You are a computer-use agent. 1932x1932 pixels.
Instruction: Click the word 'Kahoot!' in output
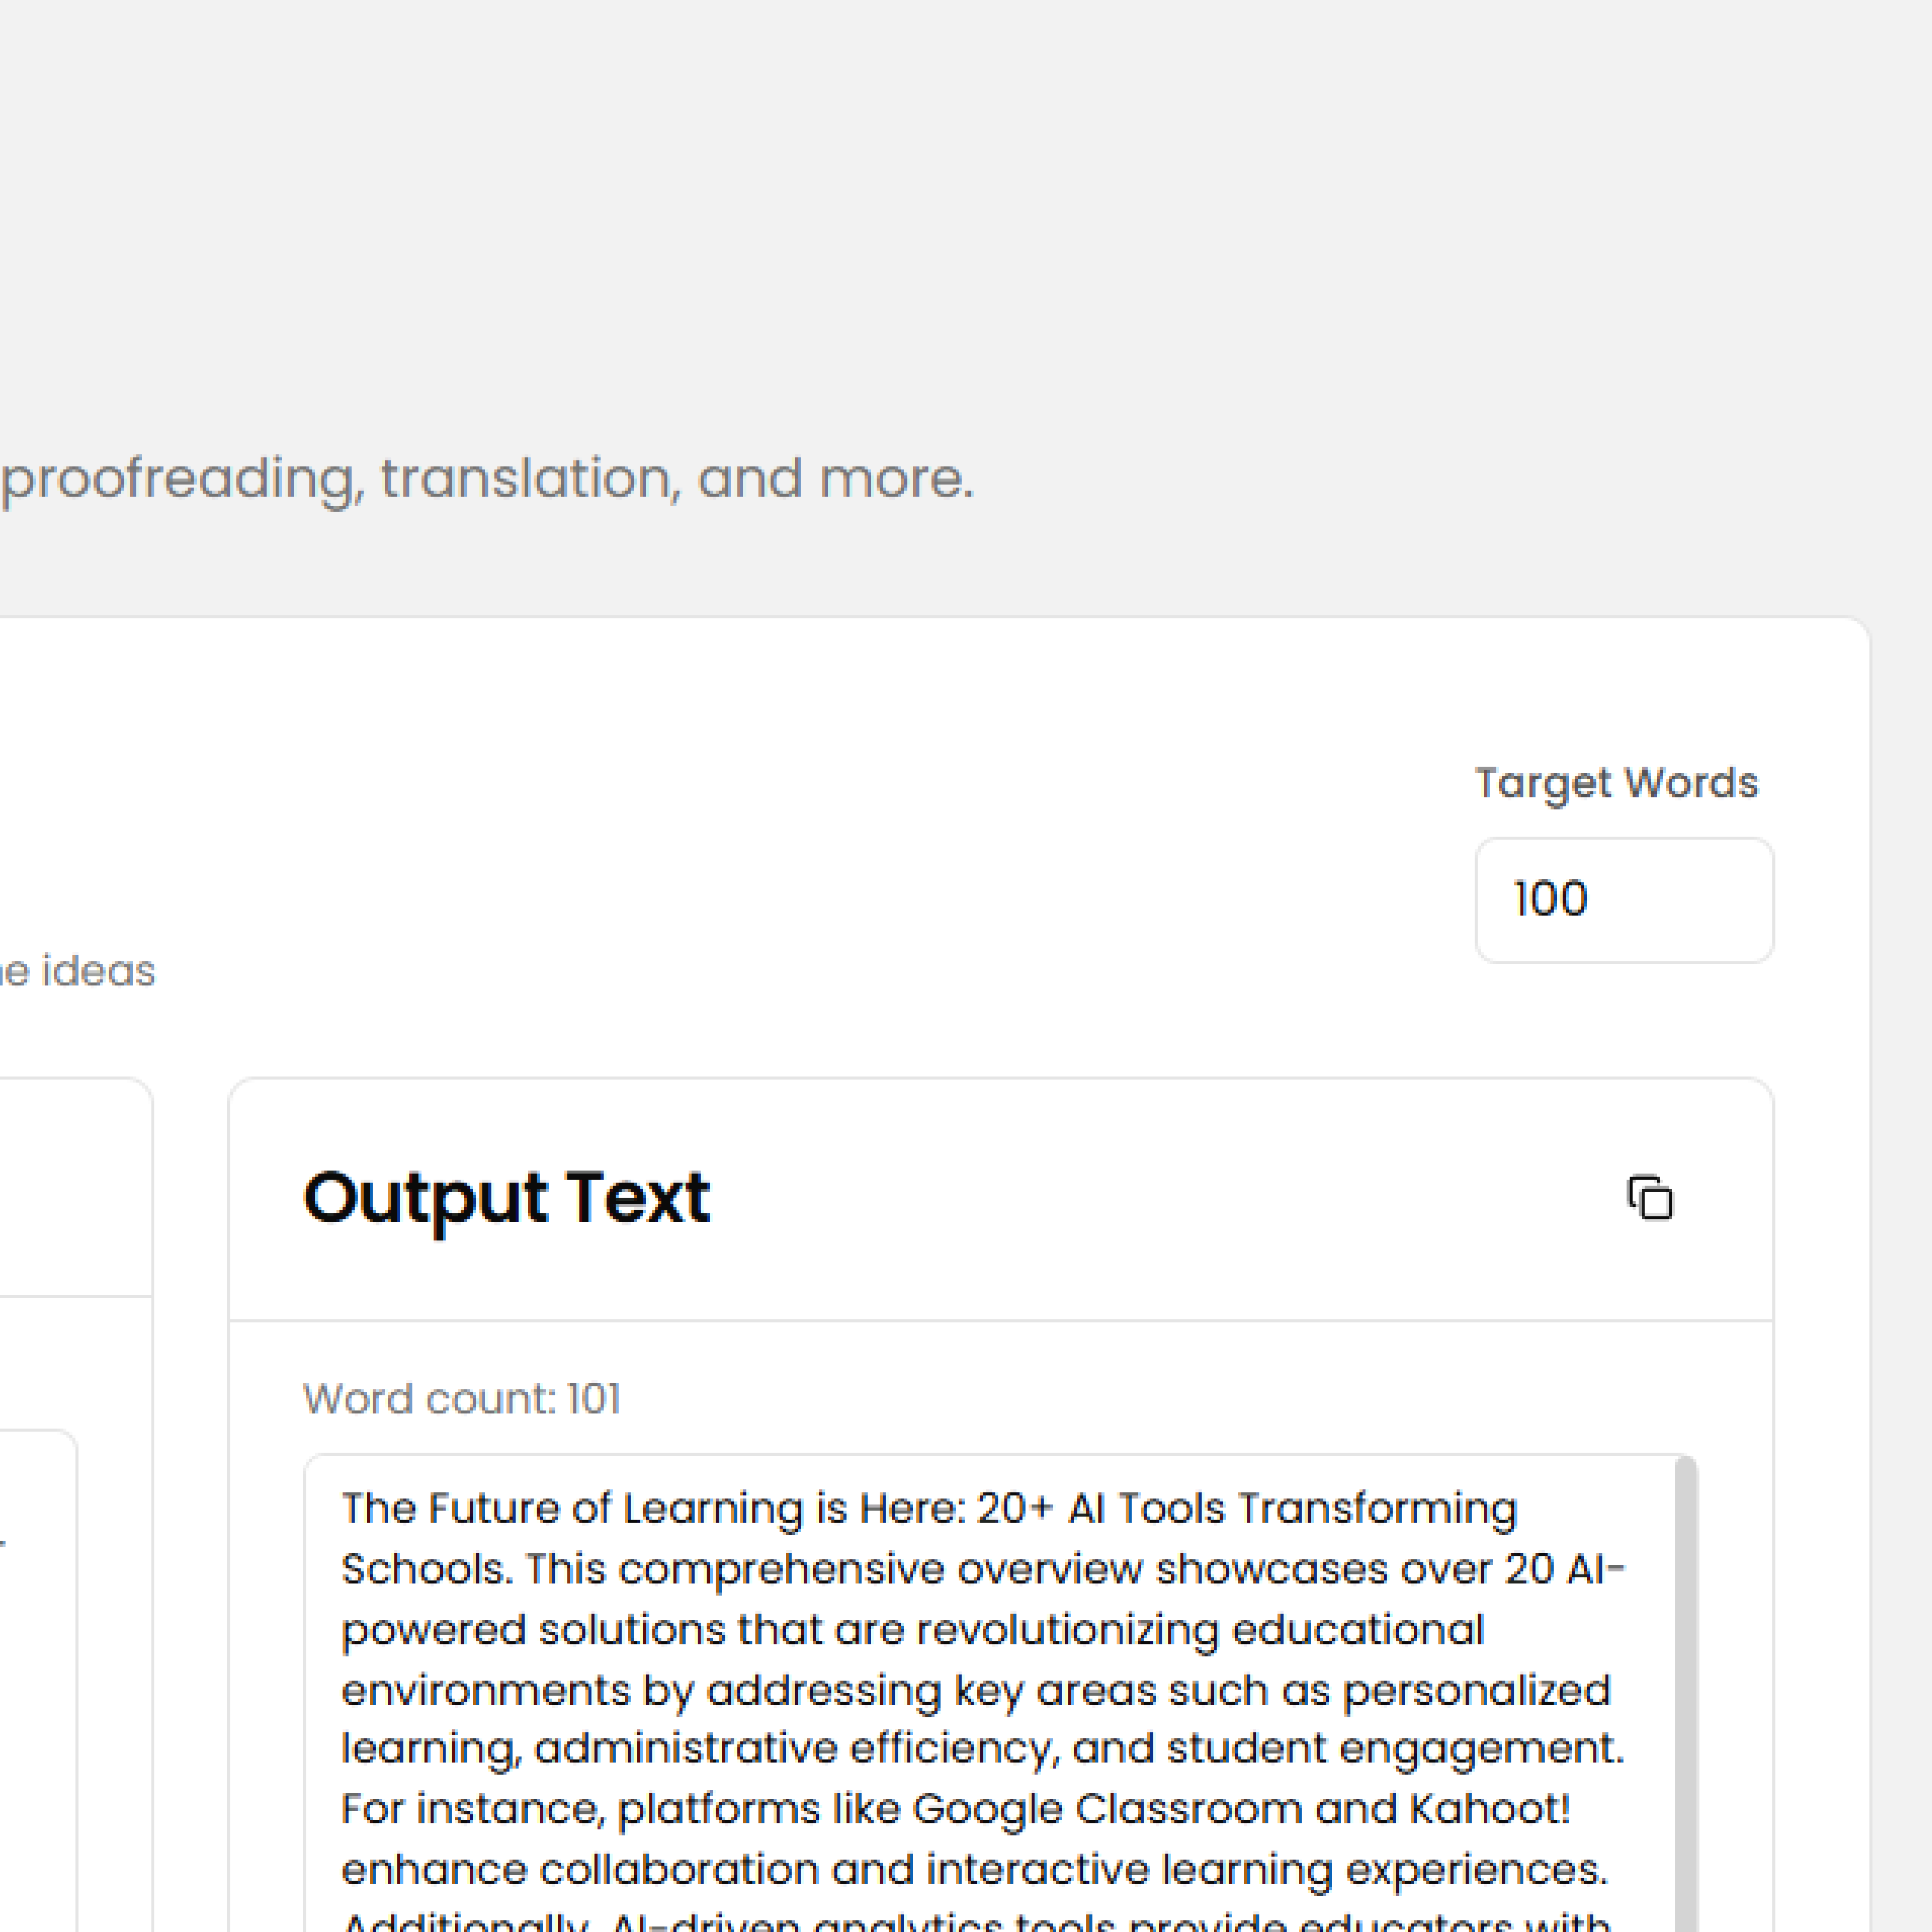1490,1809
